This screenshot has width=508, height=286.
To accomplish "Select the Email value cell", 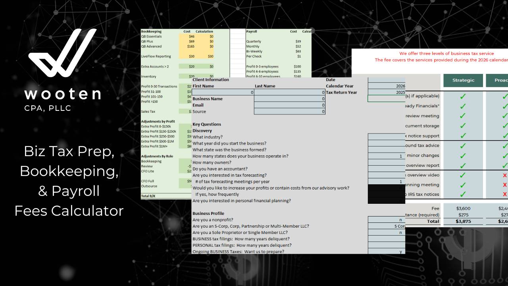I will [x=290, y=105].
